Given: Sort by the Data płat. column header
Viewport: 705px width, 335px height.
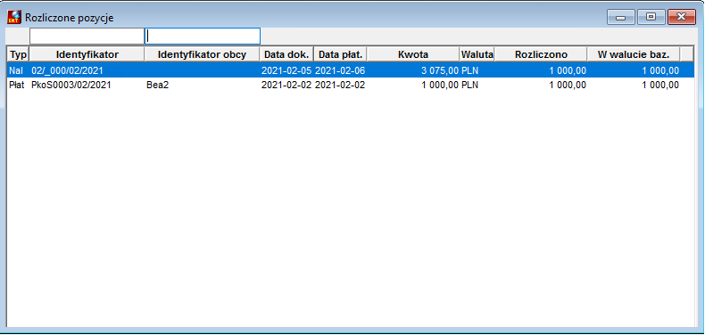Looking at the screenshot, I should click(340, 54).
